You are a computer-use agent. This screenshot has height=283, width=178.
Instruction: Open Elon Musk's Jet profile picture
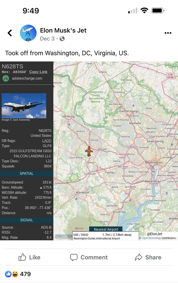pos(28,33)
